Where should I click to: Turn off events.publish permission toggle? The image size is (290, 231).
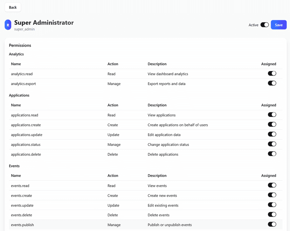(x=272, y=225)
